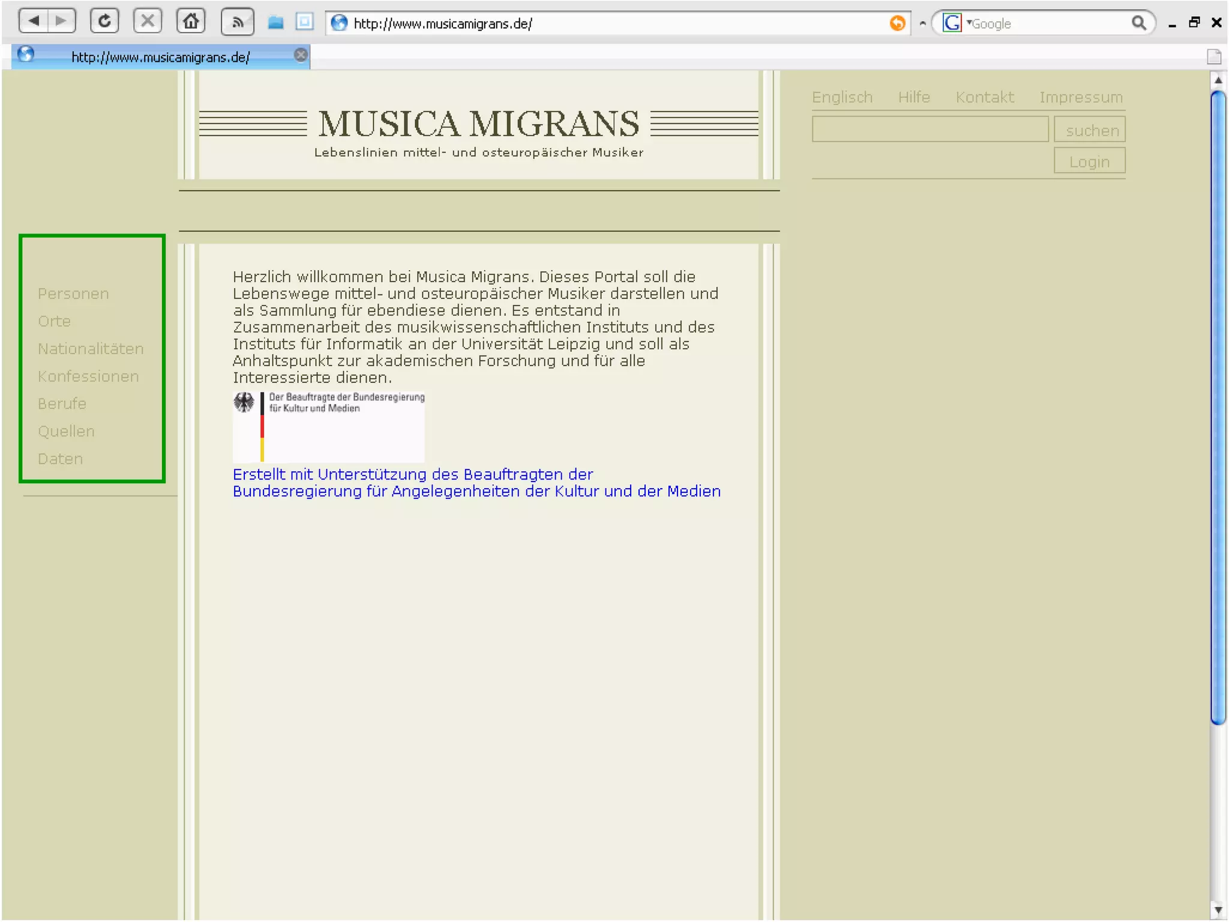The image size is (1229, 922).
Task: Expand the small arrow beside address bar
Action: click(x=922, y=23)
